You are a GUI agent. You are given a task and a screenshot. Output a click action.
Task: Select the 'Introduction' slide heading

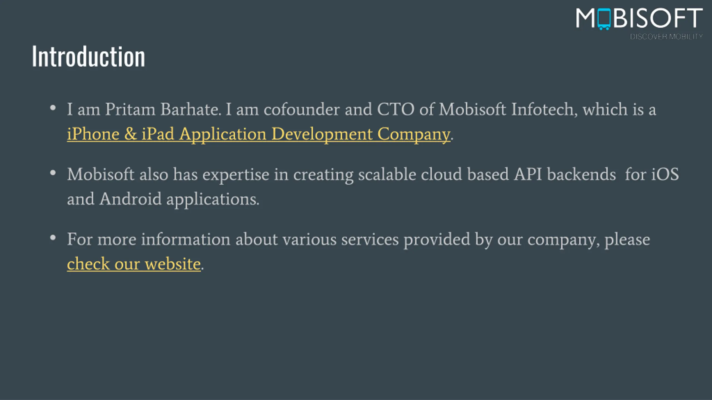(x=88, y=56)
